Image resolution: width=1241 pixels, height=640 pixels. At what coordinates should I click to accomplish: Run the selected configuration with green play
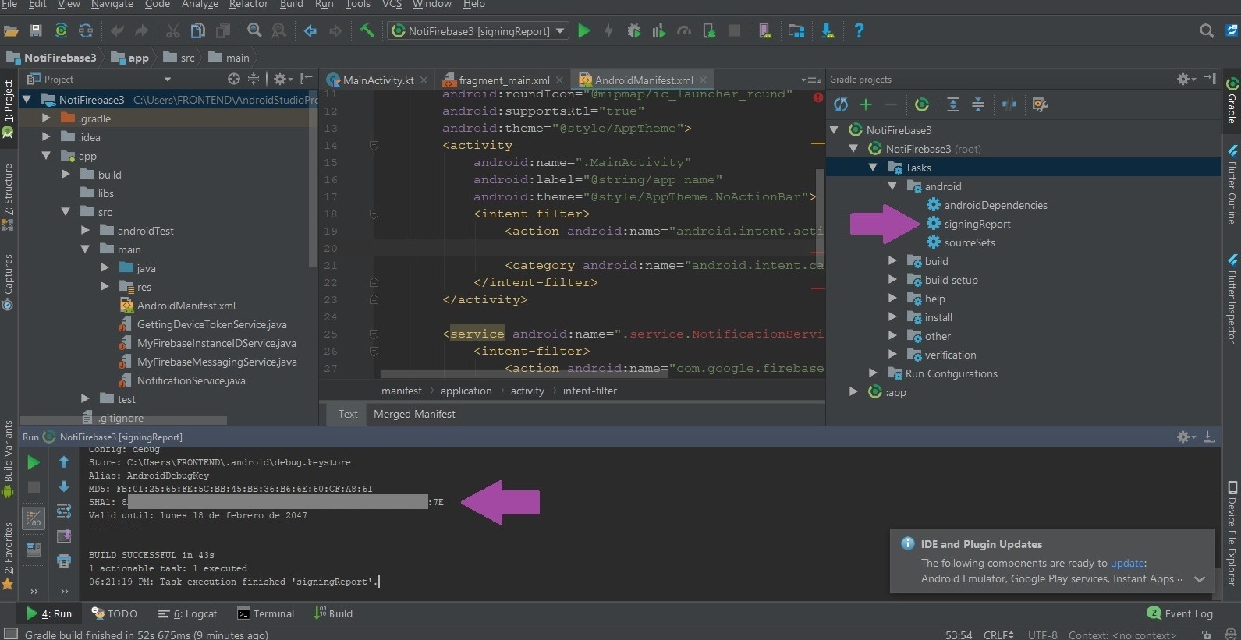click(584, 30)
